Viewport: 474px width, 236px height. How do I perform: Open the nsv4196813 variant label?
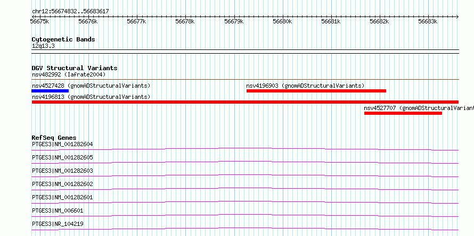pos(91,97)
